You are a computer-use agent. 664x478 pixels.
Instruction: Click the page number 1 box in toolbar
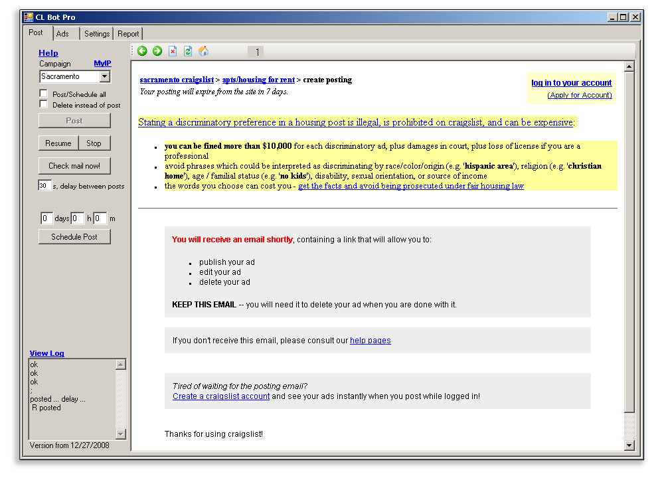[256, 52]
